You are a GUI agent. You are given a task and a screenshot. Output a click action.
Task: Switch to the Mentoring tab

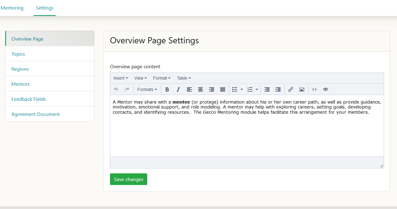click(12, 8)
